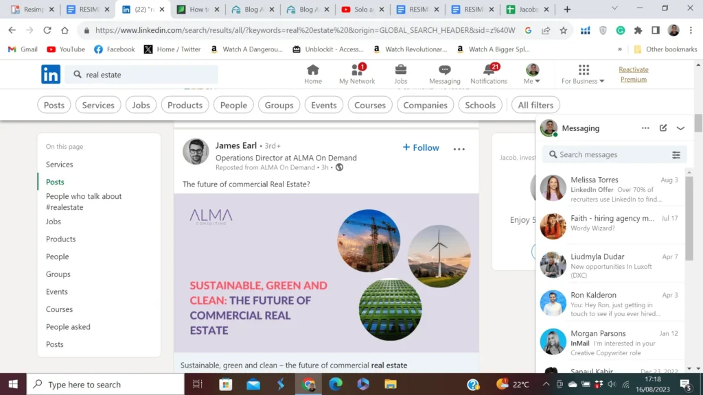The width and height of the screenshot is (703, 395).
Task: Open James Earl profile name link
Action: click(x=236, y=145)
